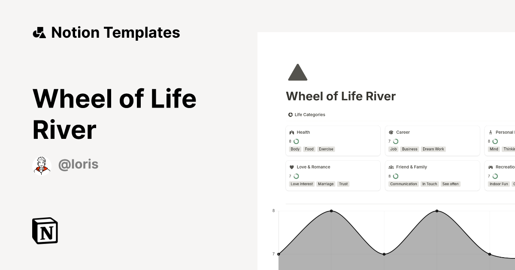Click Career's circular progress ring
The image size is (515, 270).
(x=395, y=141)
